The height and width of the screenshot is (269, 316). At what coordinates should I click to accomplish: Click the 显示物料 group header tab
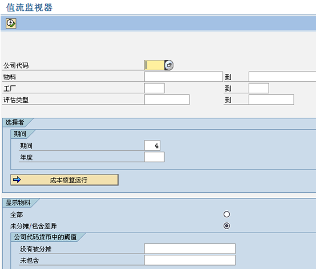point(18,202)
